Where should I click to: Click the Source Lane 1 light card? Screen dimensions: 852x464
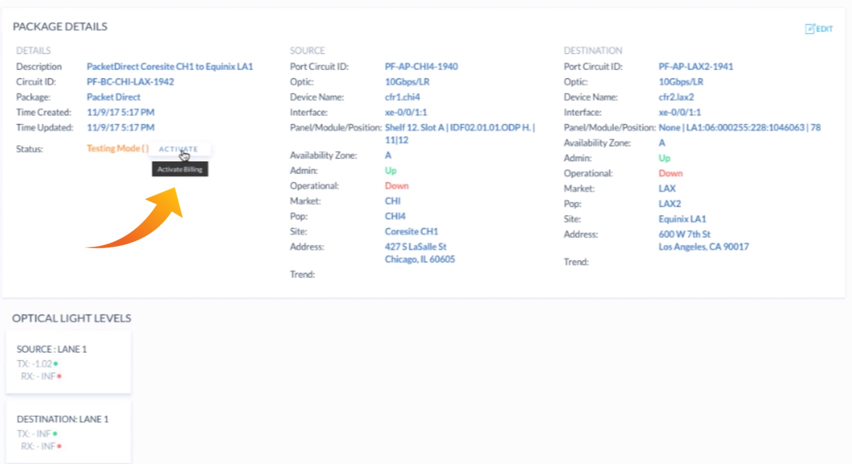[68, 362]
